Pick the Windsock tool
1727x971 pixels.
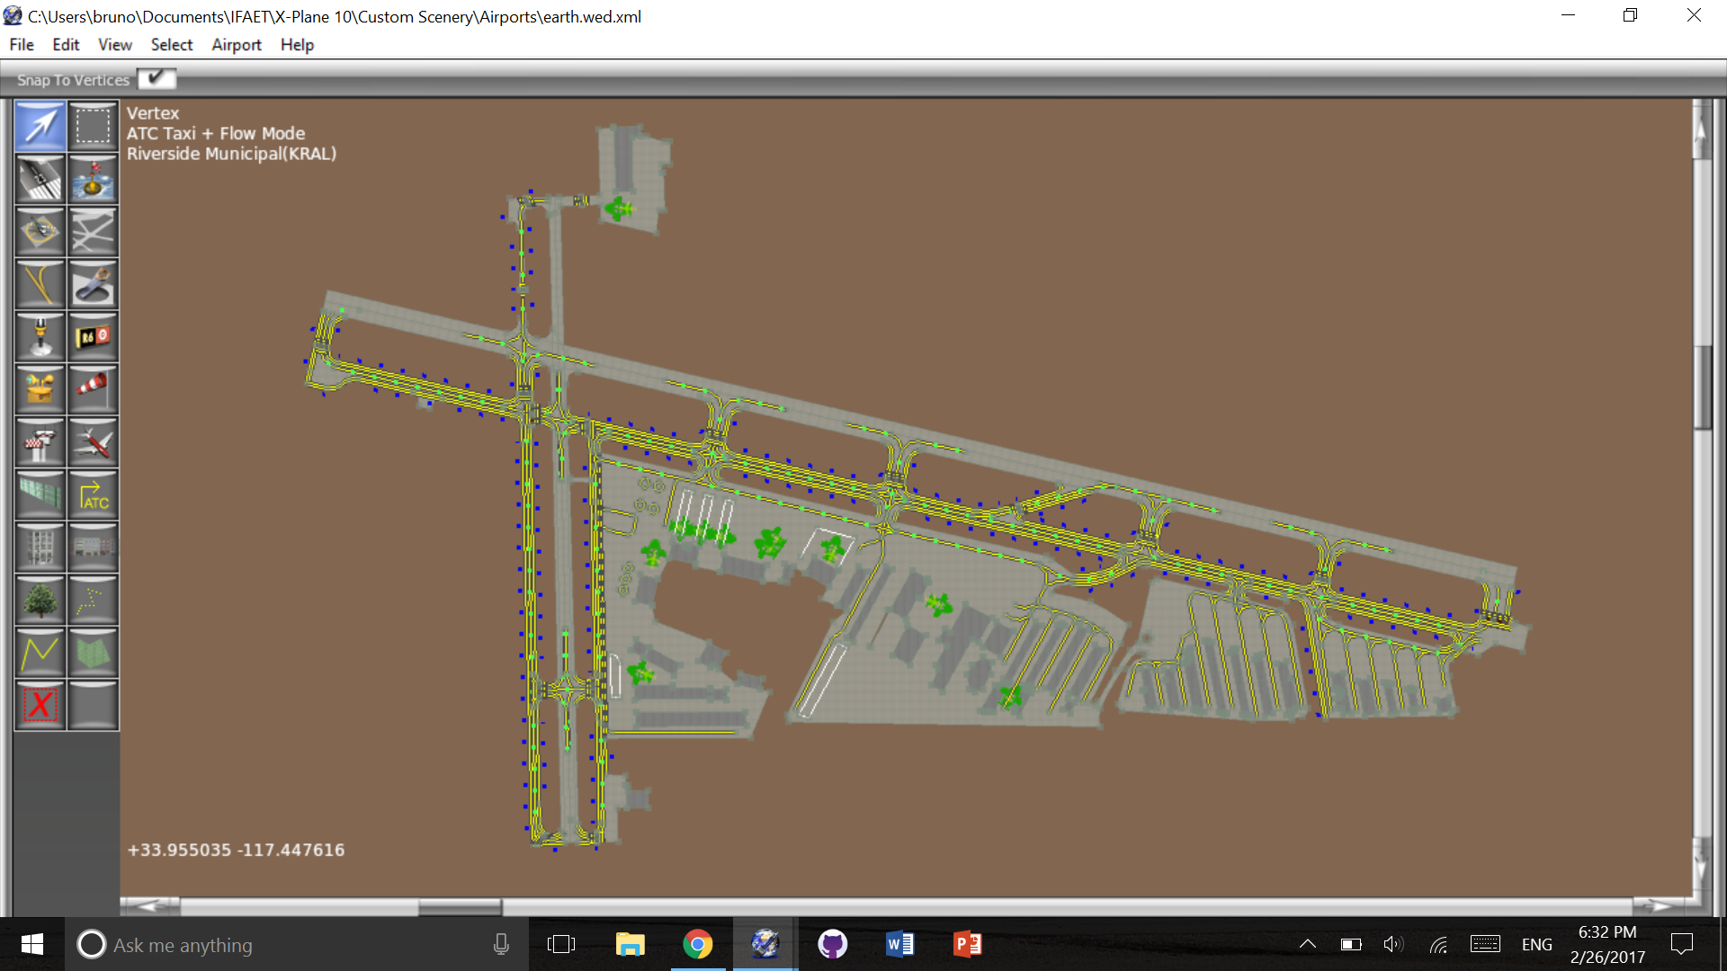[93, 389]
